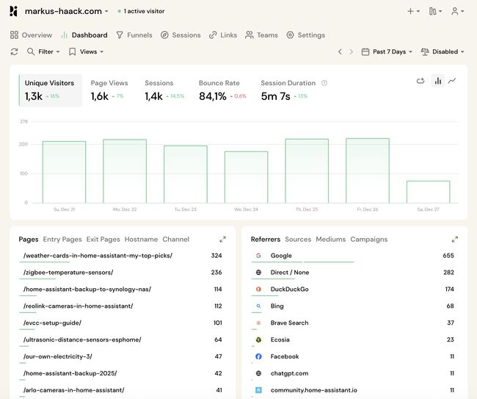Click the refresh data icon
Screen dimensions: 477x399
14,51
